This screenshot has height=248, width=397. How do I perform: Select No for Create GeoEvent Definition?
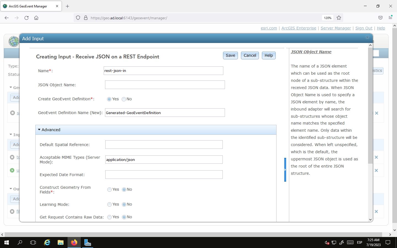click(x=124, y=99)
